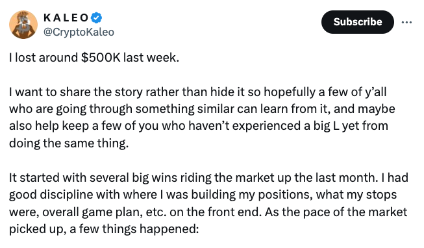Visit the @CryptoKaleo handle link

coord(79,32)
